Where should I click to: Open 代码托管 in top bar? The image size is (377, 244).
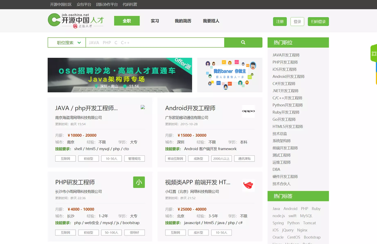(130, 4)
